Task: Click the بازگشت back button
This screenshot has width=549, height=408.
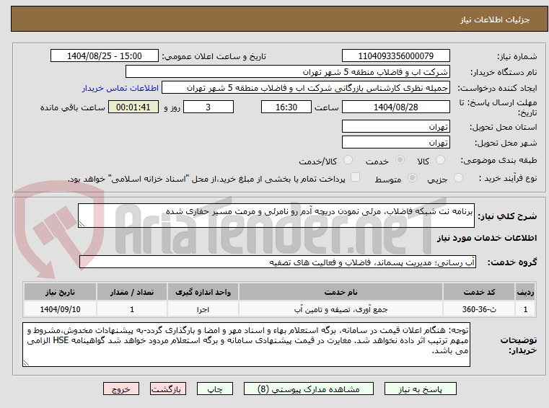Action: pyautogui.click(x=167, y=389)
